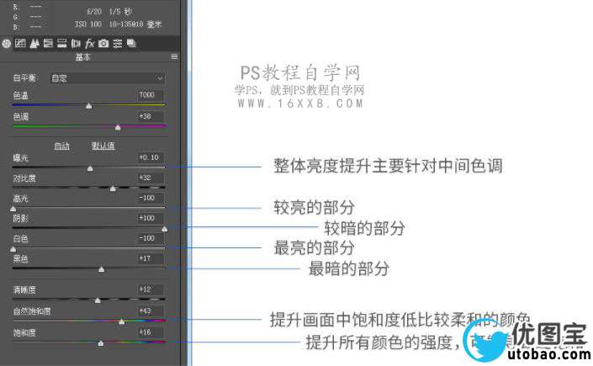Click the 清晰度 clarity slider handle
Viewport: 593px width, 366px height.
point(98,300)
